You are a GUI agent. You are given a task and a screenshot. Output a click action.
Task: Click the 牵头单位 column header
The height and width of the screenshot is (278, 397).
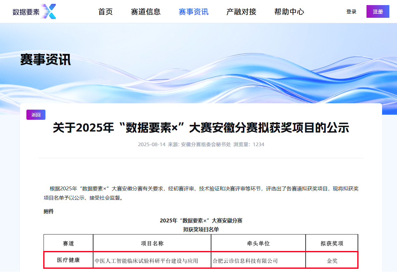click(x=258, y=243)
